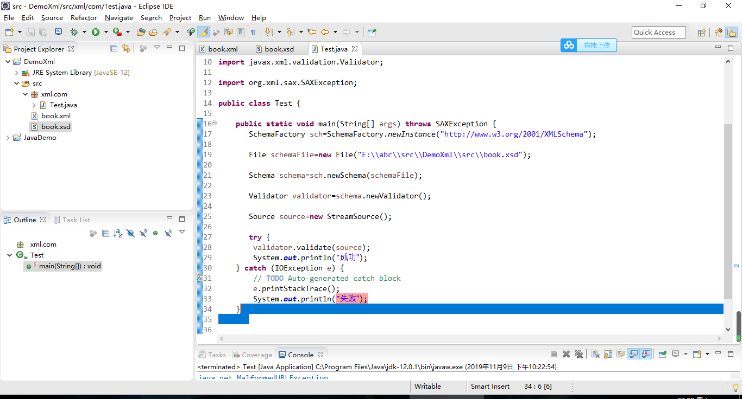Image resolution: width=742 pixels, height=399 pixels.
Task: Click Open Perspective icon near Quick Access
Action: [x=701, y=33]
